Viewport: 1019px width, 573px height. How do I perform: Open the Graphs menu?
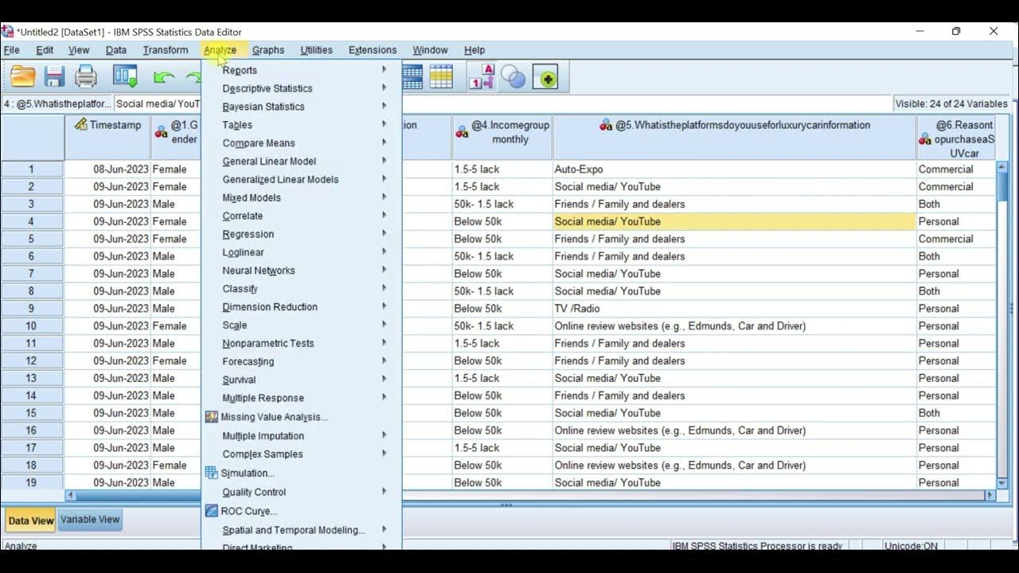(268, 50)
